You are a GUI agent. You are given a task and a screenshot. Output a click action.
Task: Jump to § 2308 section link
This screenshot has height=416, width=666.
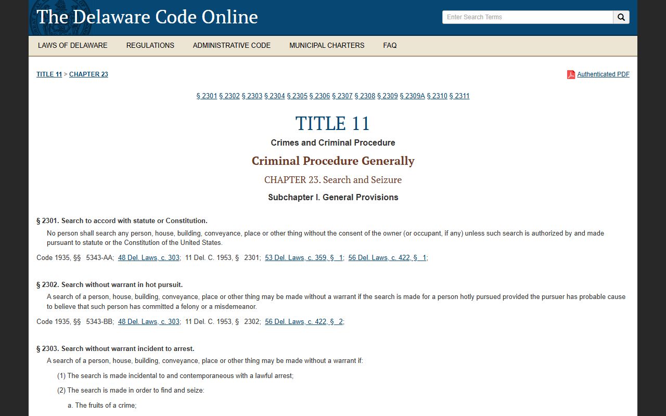pos(365,96)
